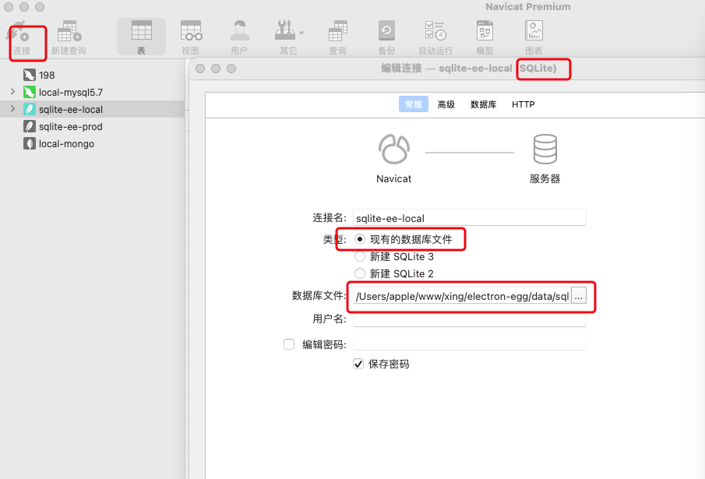The image size is (705, 479).
Task: Toggle the edit password (编辑密码) checkbox
Action: (x=289, y=344)
